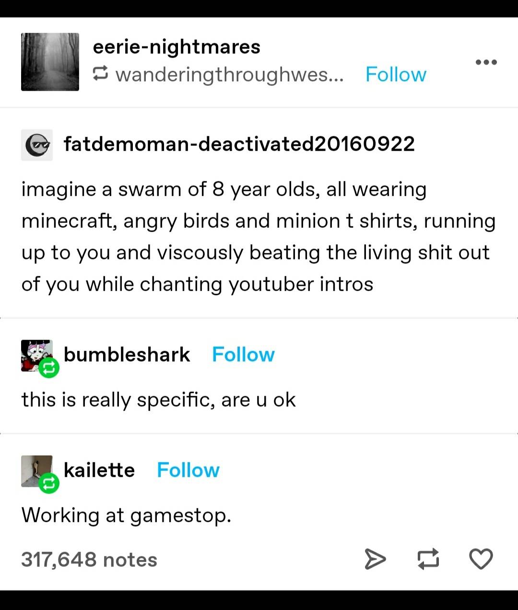Open the eerie-nightmares forest avatar

click(x=50, y=62)
